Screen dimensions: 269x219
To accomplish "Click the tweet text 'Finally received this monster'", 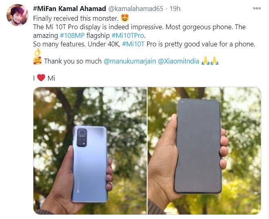I will 76,18.
